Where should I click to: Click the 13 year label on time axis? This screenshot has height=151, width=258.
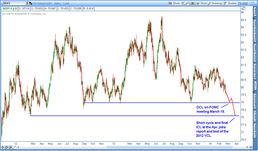pos(114,144)
